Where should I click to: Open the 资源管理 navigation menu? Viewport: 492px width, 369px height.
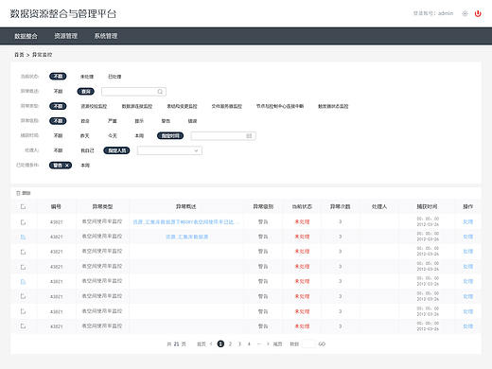(x=65, y=36)
